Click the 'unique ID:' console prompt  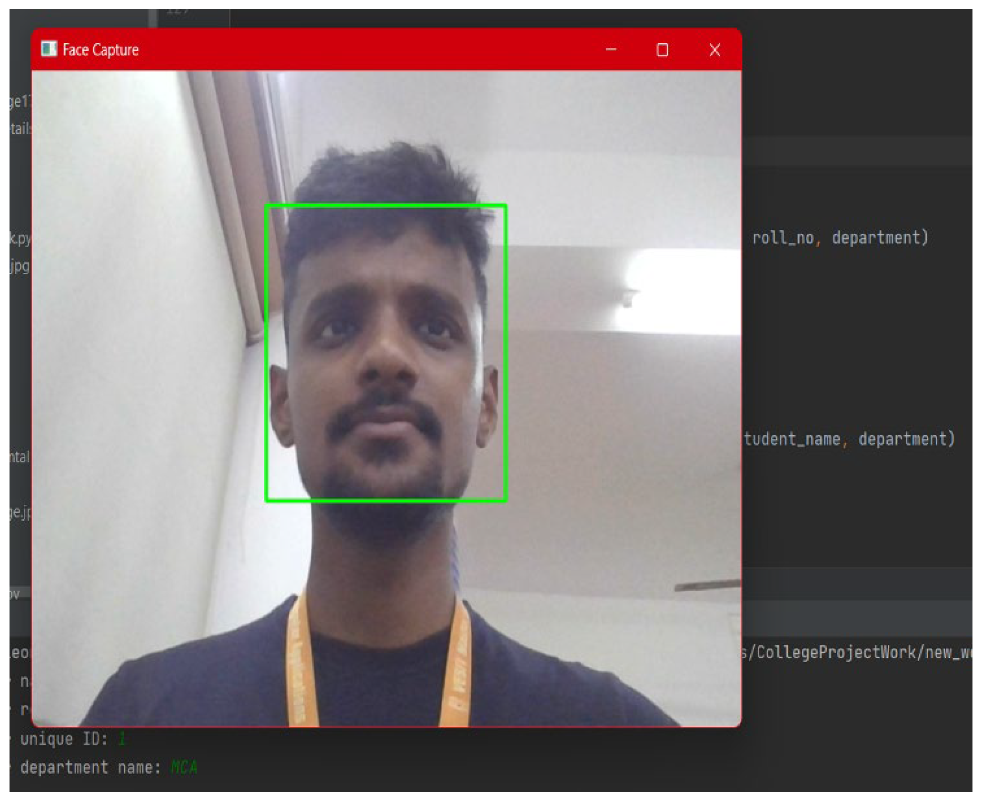64,739
